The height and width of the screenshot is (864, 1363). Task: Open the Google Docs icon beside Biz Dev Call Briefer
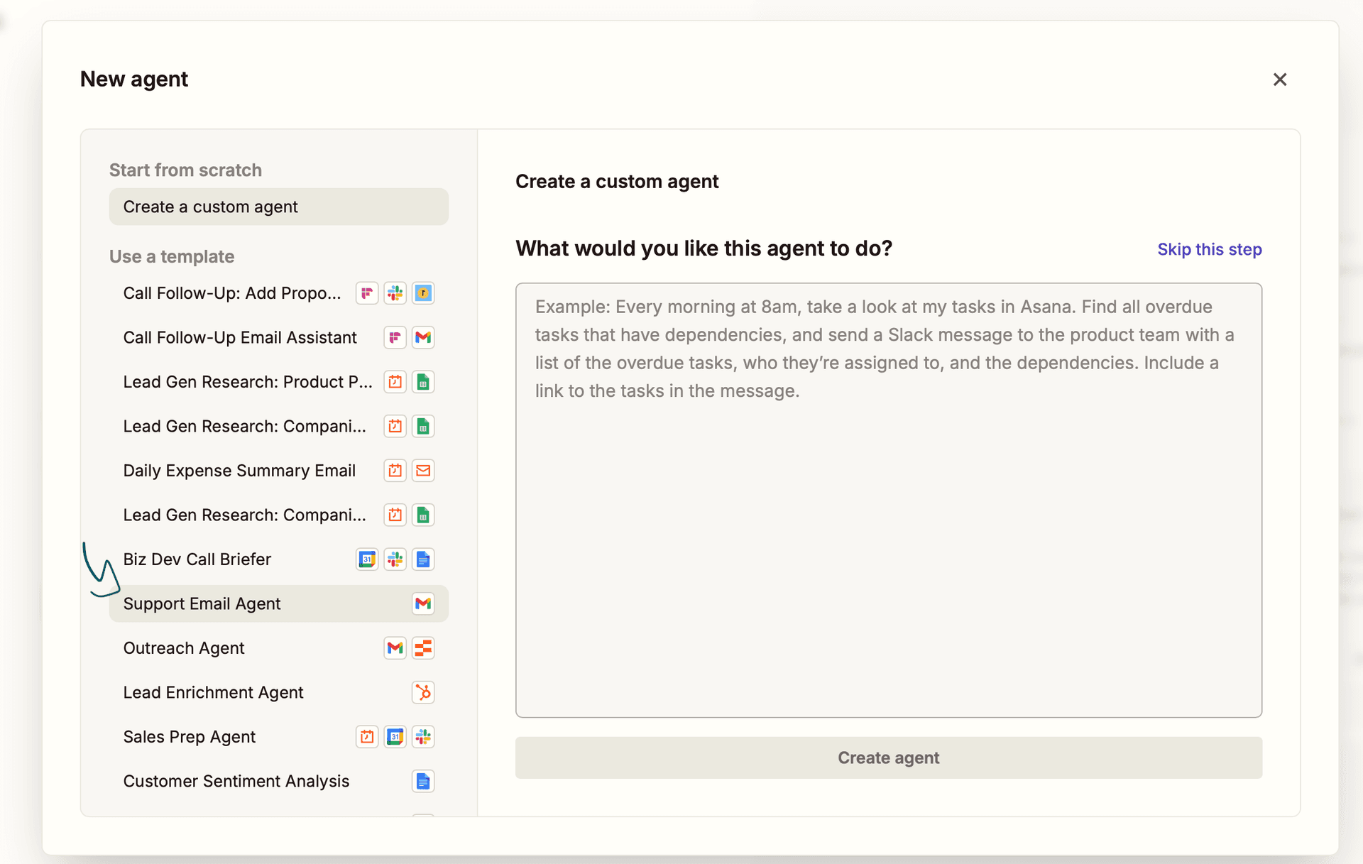pyautogui.click(x=424, y=559)
